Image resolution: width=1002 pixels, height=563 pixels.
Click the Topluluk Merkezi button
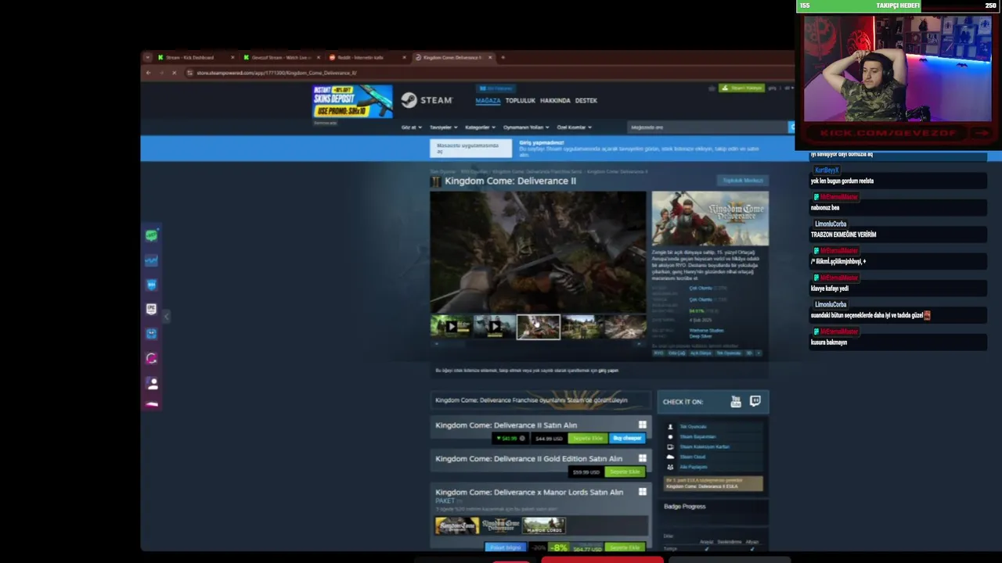click(x=743, y=181)
